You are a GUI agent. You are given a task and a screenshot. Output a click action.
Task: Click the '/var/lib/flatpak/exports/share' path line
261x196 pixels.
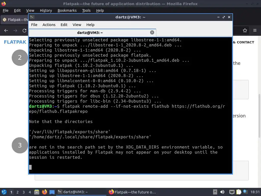click(70, 132)
